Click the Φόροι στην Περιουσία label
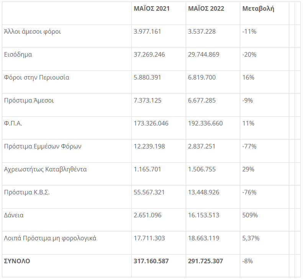303x279 pixels. point(36,78)
